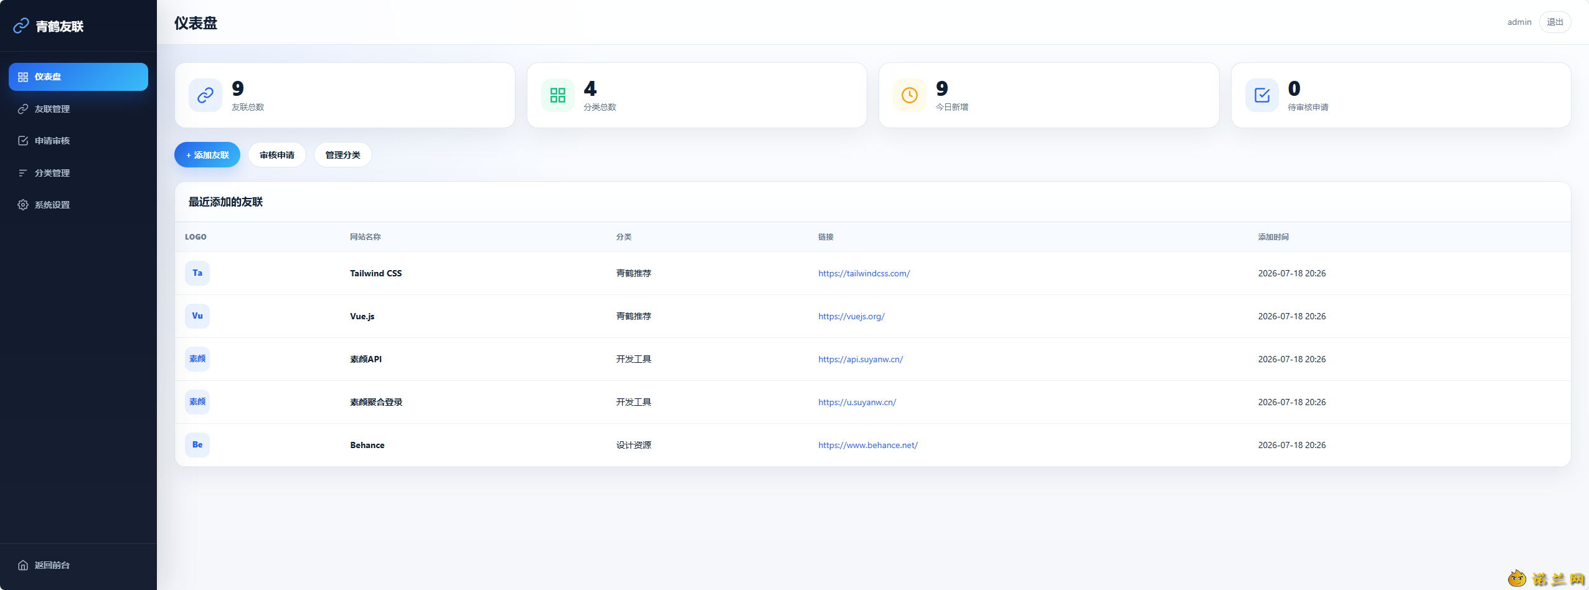Click the 友联管理 link icon in sidebar
This screenshot has height=590, width=1589.
23,109
